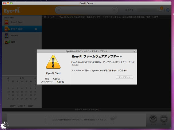Image resolution: width=174 pixels, height=130 pixels.
Task: Click the yellow warning triangle icon
Action: tap(53, 62)
